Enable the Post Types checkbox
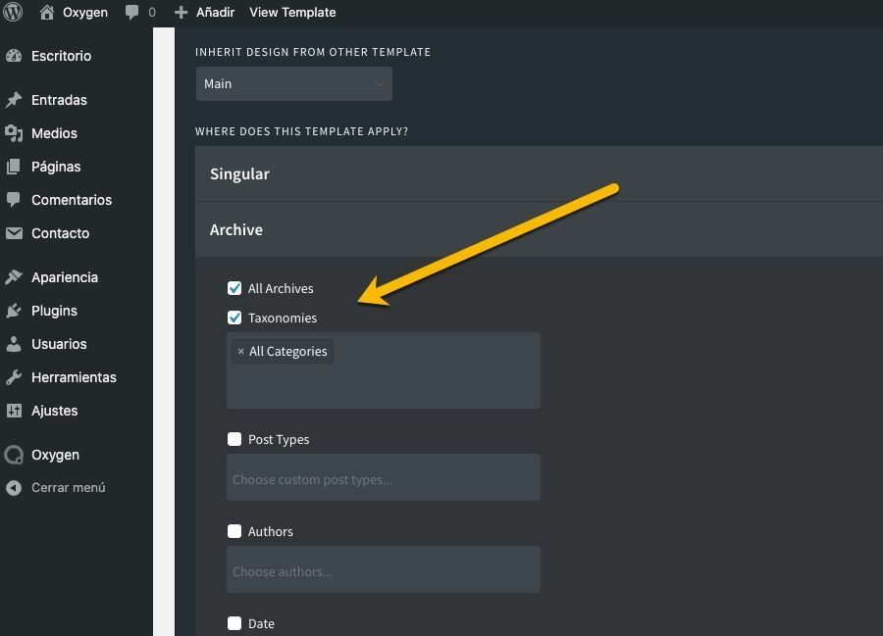The image size is (883, 636). [x=234, y=439]
